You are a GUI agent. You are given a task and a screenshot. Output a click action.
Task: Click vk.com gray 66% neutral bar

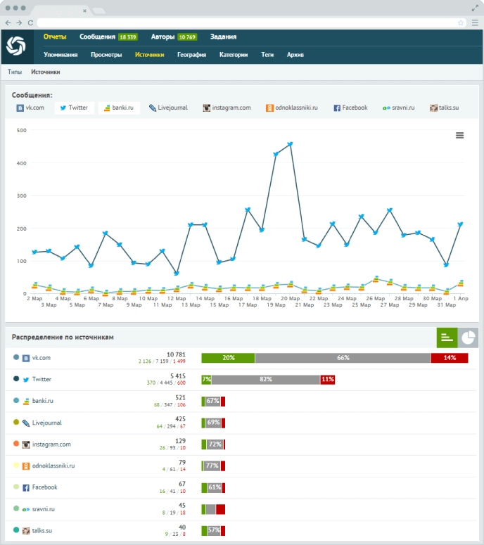click(343, 358)
